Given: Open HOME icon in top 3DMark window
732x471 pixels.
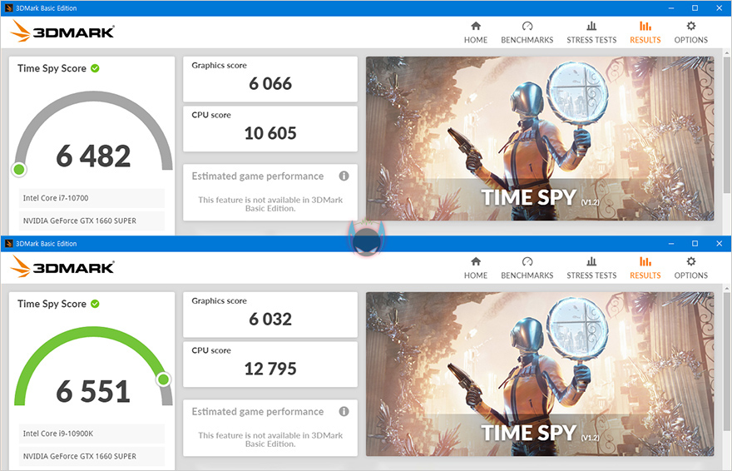Looking at the screenshot, I should click(x=476, y=26).
